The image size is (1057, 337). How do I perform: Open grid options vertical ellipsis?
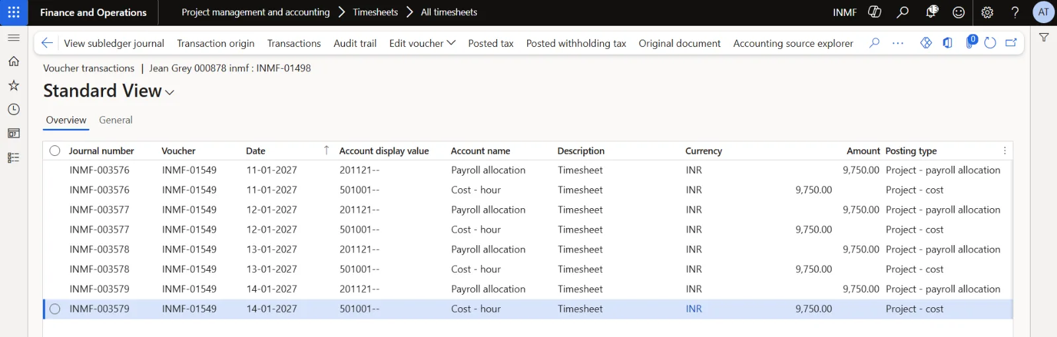click(x=1005, y=151)
